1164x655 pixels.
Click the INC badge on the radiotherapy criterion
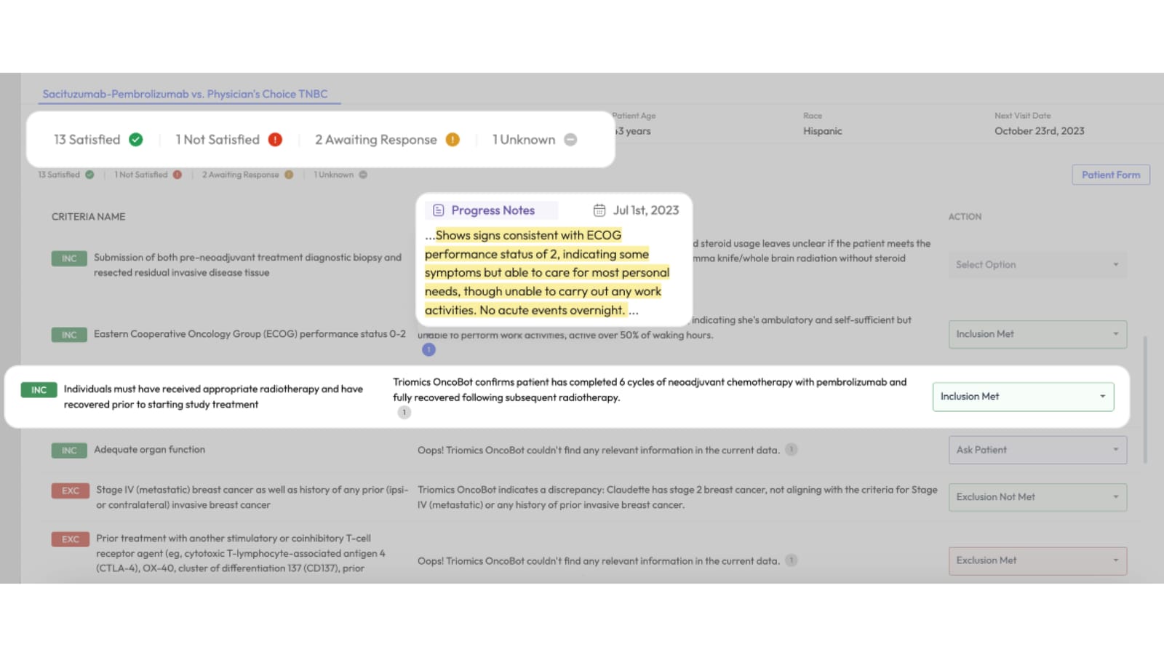(x=39, y=390)
